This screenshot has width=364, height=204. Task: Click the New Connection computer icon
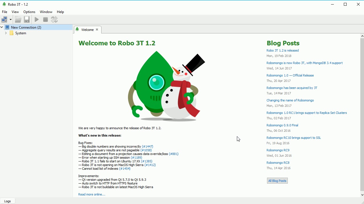(x=7, y=27)
